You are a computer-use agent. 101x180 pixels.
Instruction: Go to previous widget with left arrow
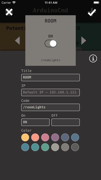(x=17, y=41)
